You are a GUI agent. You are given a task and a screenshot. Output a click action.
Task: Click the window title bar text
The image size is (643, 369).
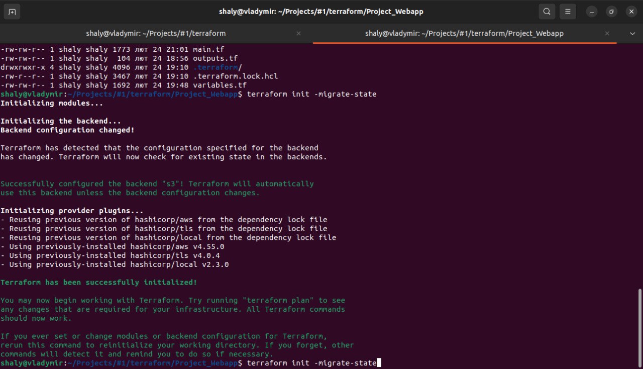click(x=321, y=11)
